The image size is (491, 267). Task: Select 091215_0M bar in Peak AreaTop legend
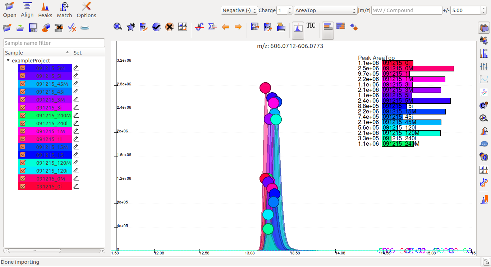coord(418,69)
